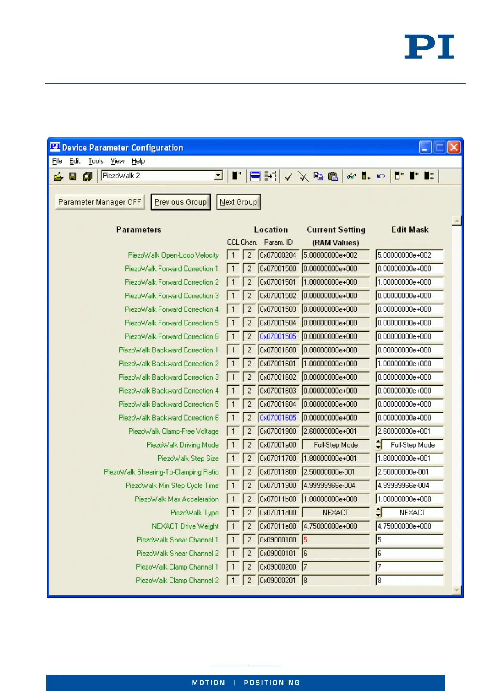This screenshot has height=691, width=488.
Task: Click the crossed-out checkmark icon
Action: point(303,176)
